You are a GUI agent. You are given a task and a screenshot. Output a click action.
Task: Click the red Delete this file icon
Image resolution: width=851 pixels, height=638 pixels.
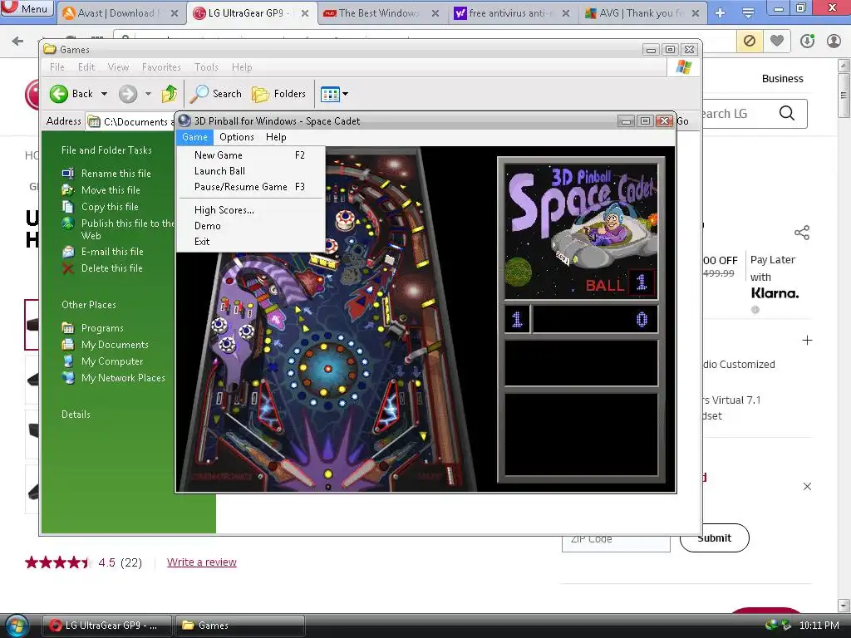tap(68, 268)
